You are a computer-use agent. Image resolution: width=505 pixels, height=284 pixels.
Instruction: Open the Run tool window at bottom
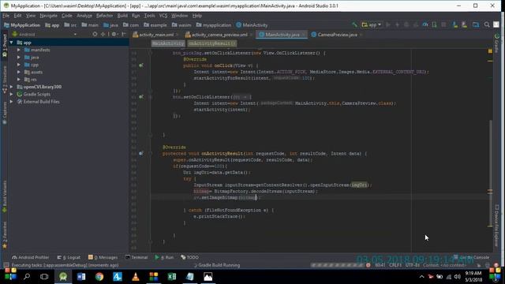[164, 257]
